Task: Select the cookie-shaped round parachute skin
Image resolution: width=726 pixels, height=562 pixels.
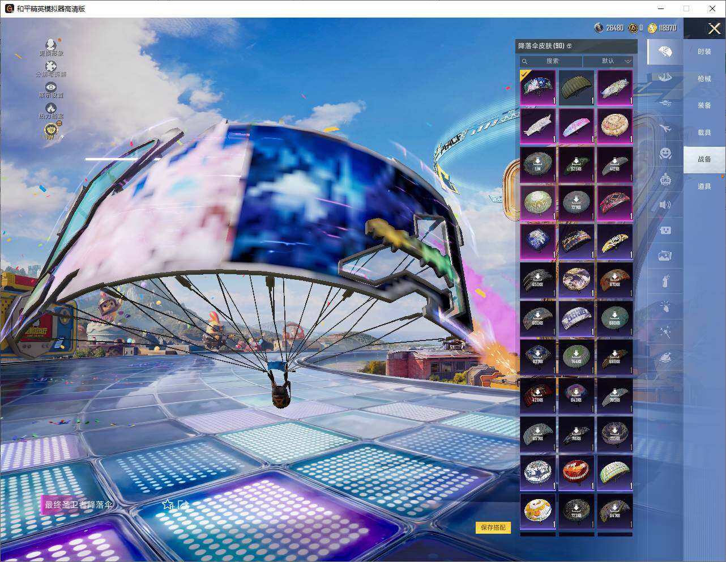Action: [615, 126]
